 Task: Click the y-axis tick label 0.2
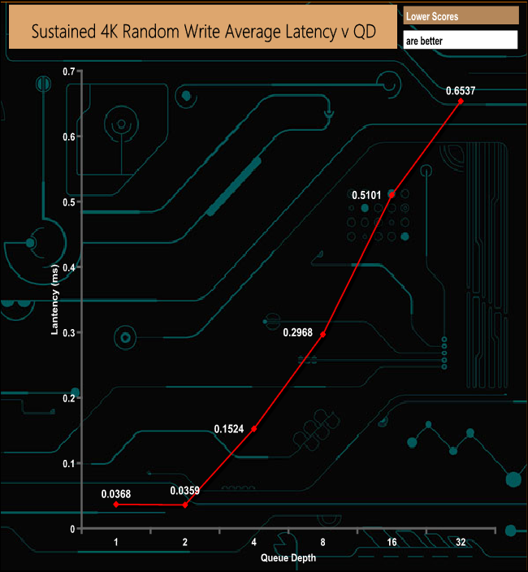pos(68,398)
